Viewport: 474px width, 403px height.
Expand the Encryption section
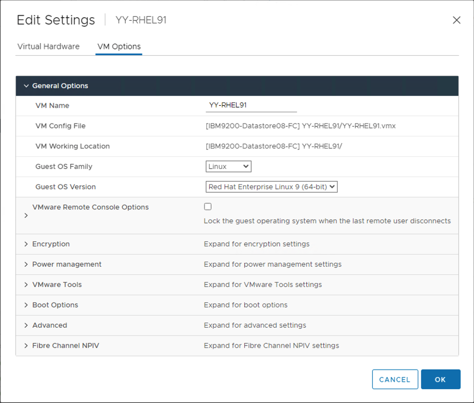(x=26, y=244)
